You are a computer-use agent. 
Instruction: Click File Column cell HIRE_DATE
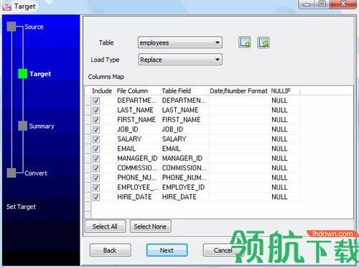(138, 197)
